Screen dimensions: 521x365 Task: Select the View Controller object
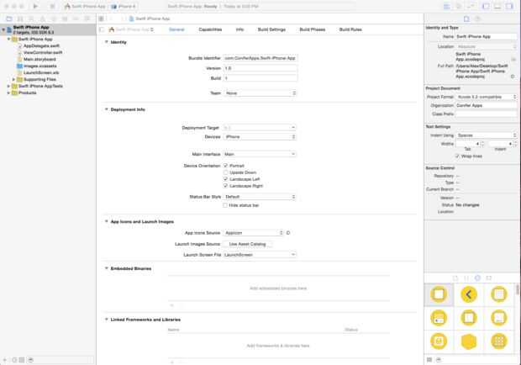[x=439, y=294]
